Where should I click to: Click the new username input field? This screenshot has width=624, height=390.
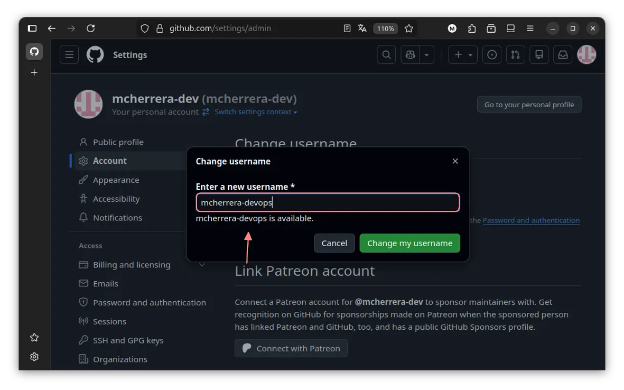coord(327,203)
